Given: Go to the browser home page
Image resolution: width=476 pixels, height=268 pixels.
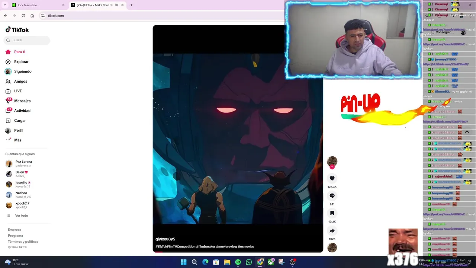Looking at the screenshot, I should point(32,16).
